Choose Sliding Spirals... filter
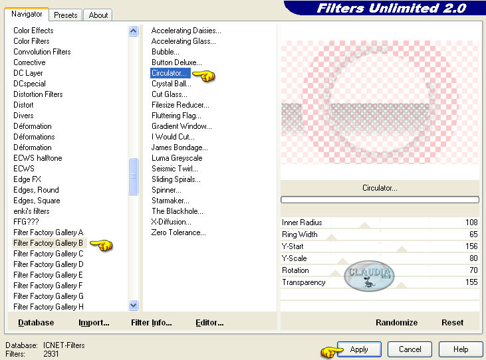 [x=176, y=179]
